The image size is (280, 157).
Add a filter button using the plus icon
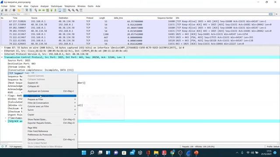coord(277,14)
